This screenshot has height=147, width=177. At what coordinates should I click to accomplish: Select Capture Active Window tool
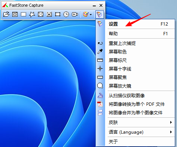(15, 14)
